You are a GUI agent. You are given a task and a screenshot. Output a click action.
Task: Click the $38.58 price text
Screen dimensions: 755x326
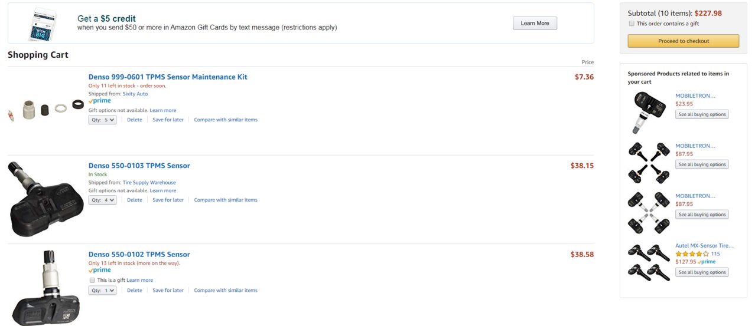tap(582, 255)
